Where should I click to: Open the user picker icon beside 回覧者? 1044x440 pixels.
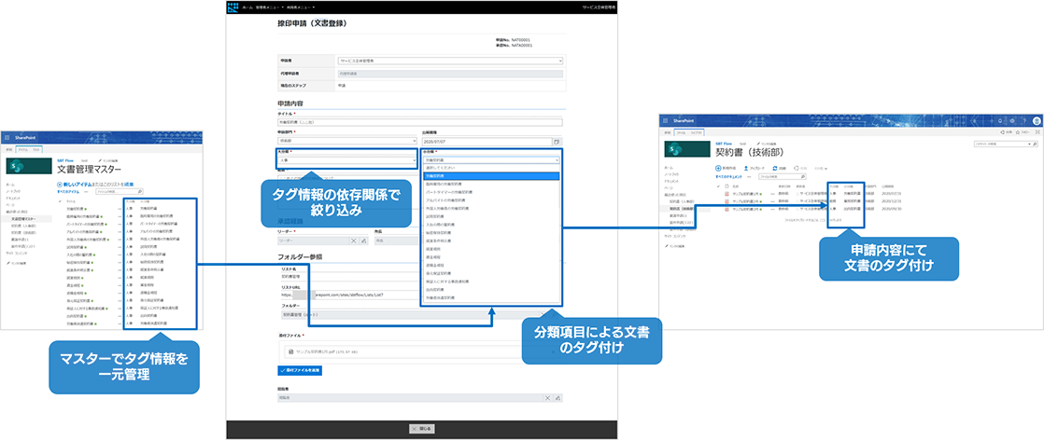557,397
